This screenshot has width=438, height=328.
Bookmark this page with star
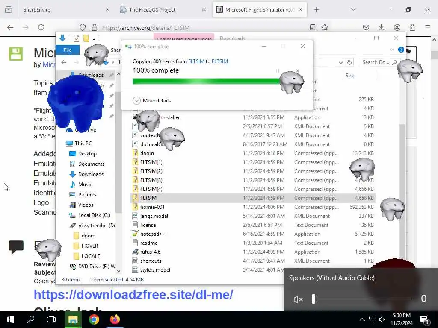(x=325, y=27)
